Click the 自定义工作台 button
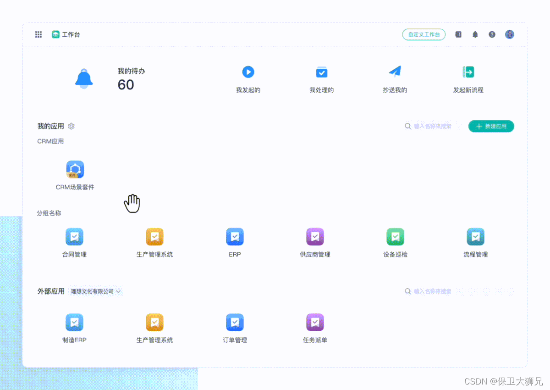This screenshot has width=550, height=390. point(424,34)
